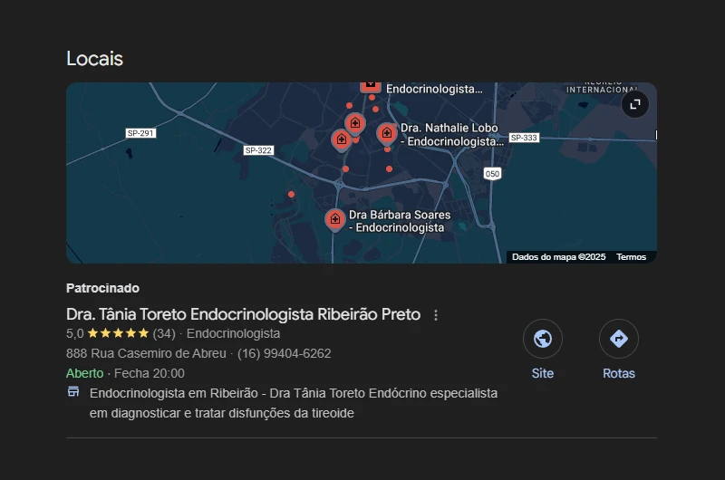Click the Dra. Nathalie Lobo map pin
The height and width of the screenshot is (480, 725).
[x=387, y=133]
